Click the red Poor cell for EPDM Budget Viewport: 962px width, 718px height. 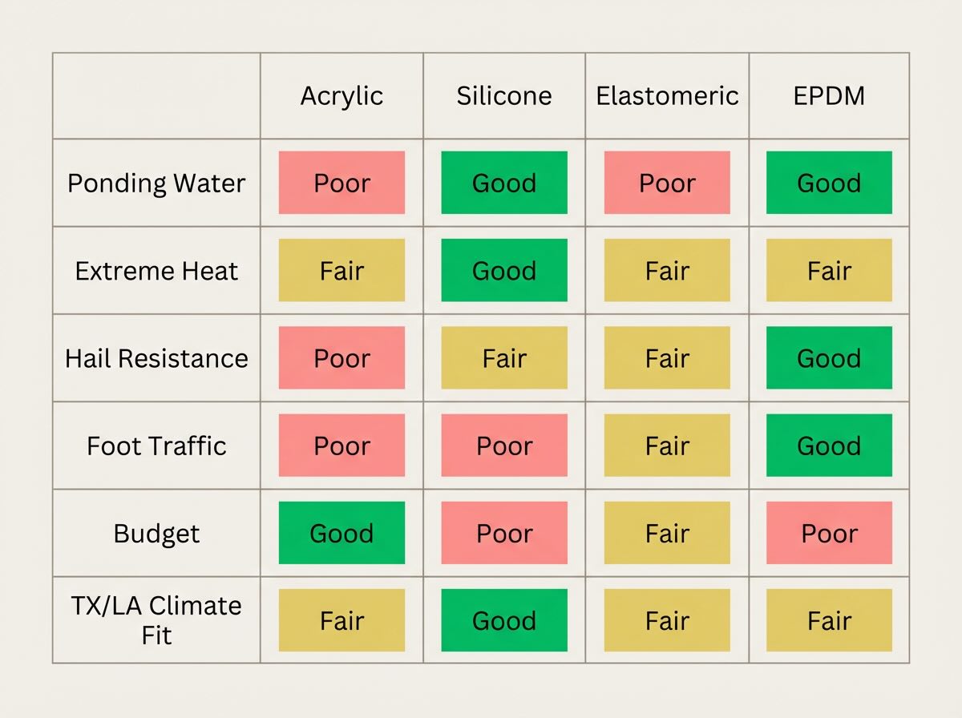[829, 534]
